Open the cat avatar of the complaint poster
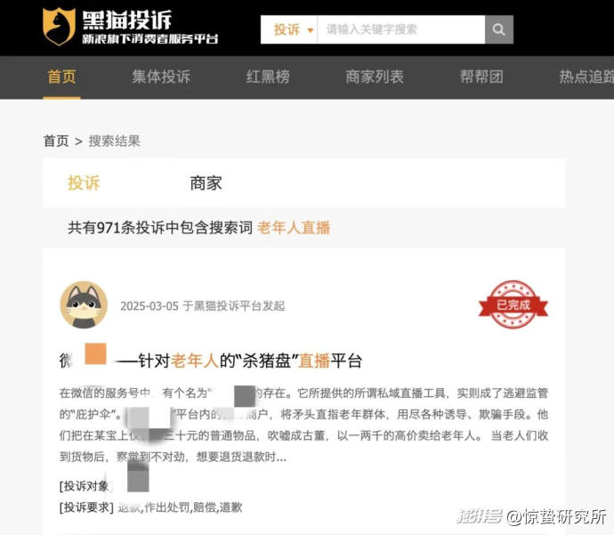This screenshot has height=535, width=614. tap(84, 304)
